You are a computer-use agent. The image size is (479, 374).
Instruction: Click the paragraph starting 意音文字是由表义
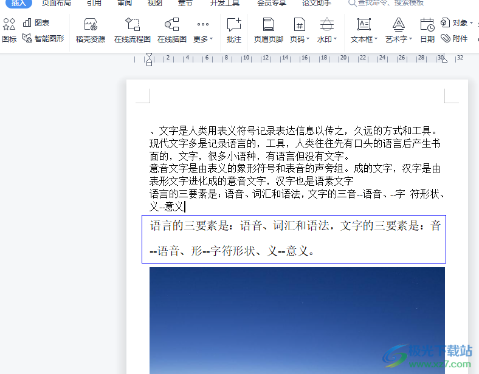pos(295,174)
